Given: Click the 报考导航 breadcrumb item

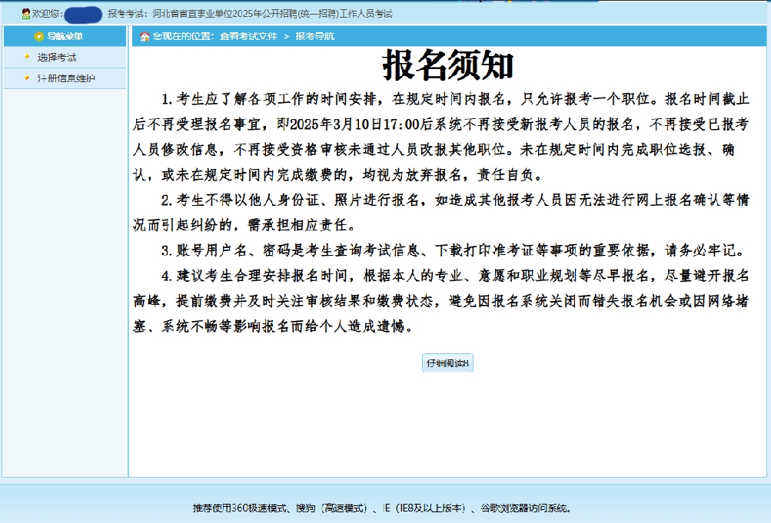Looking at the screenshot, I should (x=315, y=36).
